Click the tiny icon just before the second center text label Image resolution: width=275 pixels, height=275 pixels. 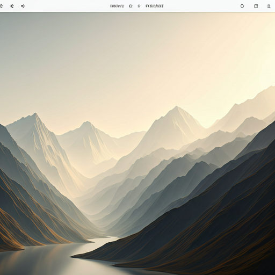[x=139, y=6]
